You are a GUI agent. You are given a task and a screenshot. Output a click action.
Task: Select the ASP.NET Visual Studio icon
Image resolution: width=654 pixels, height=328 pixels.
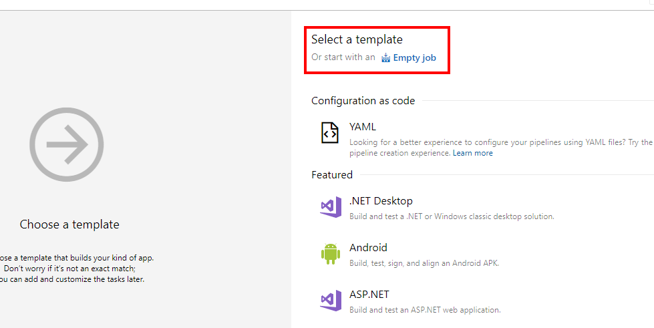[331, 301]
